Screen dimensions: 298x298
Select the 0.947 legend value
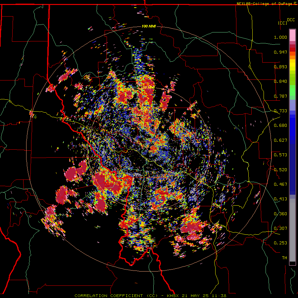coord(280,52)
